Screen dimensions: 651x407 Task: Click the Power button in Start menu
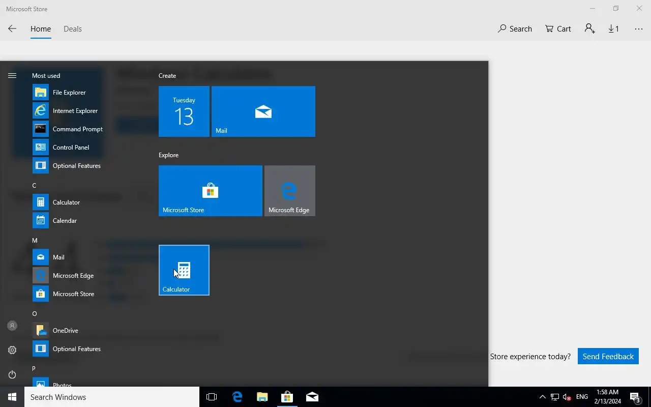pyautogui.click(x=12, y=374)
